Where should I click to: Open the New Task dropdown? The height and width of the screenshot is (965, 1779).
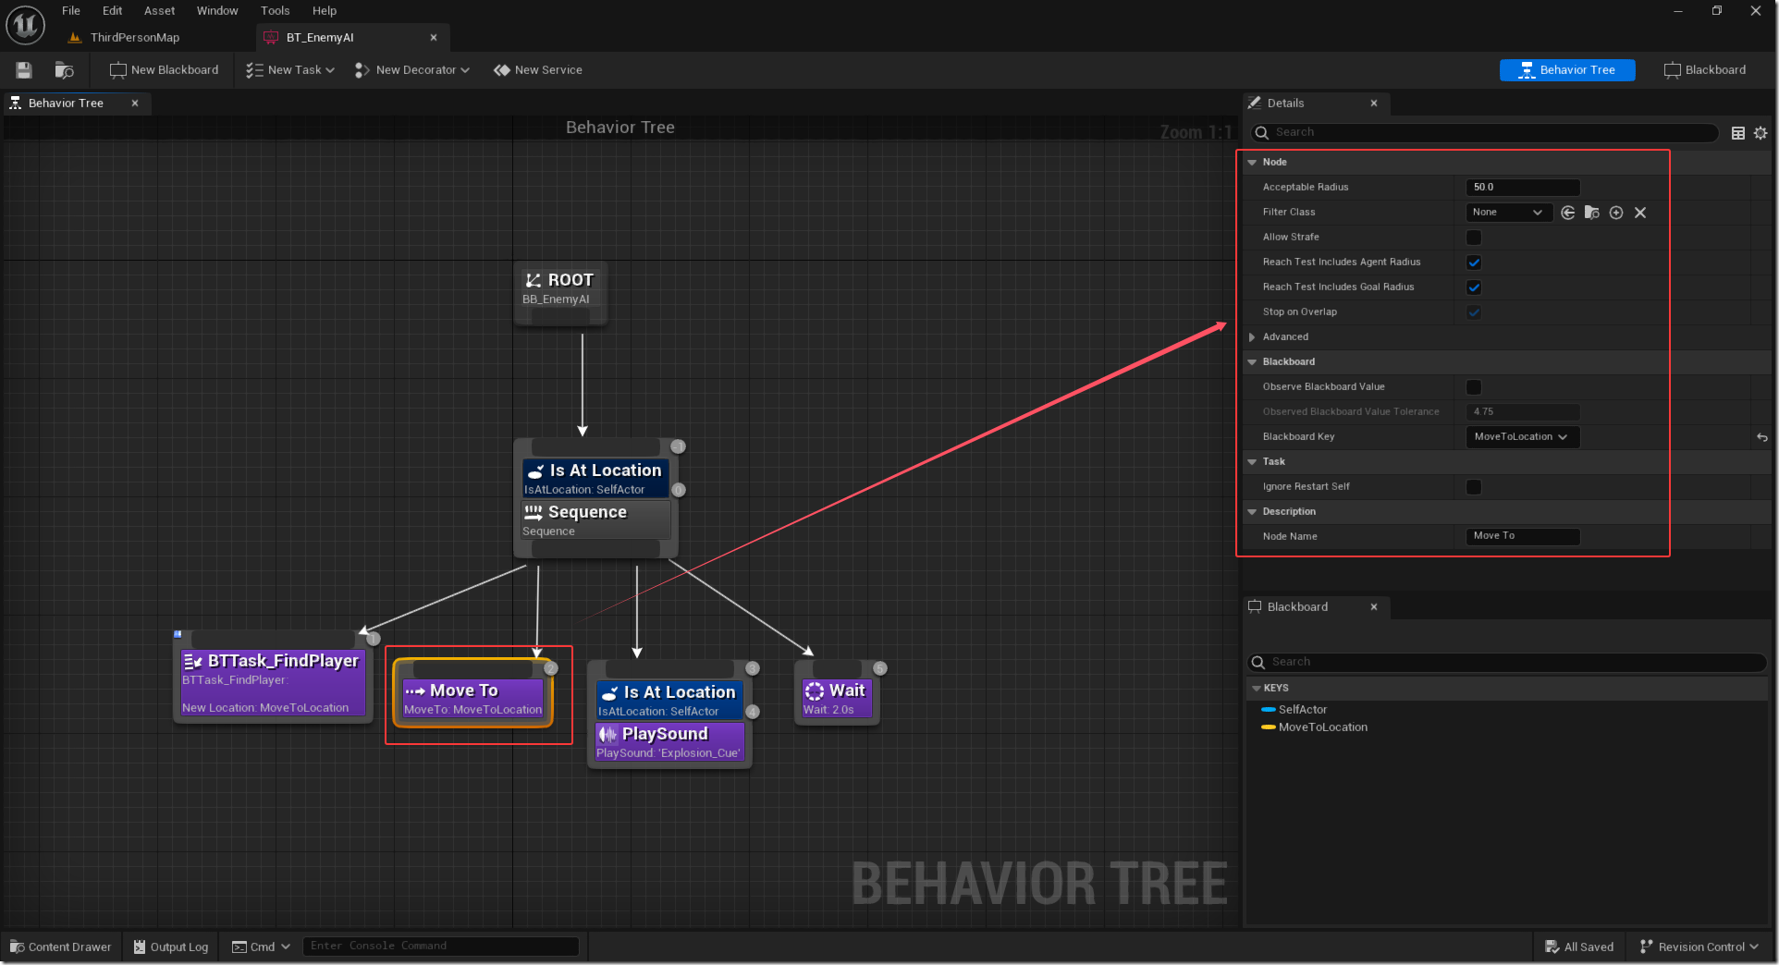290,70
